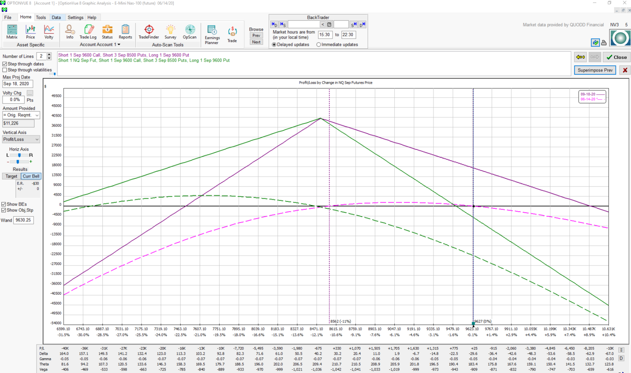Expand the Vertical Axis Profit/Loss dropdown
Viewport: 631px width, 373px height.
[37, 139]
